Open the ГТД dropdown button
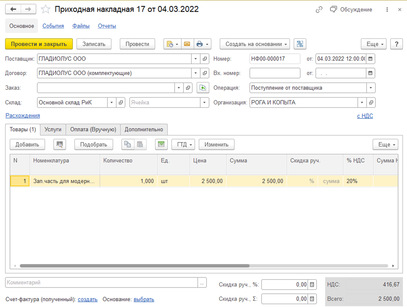 pos(183,144)
